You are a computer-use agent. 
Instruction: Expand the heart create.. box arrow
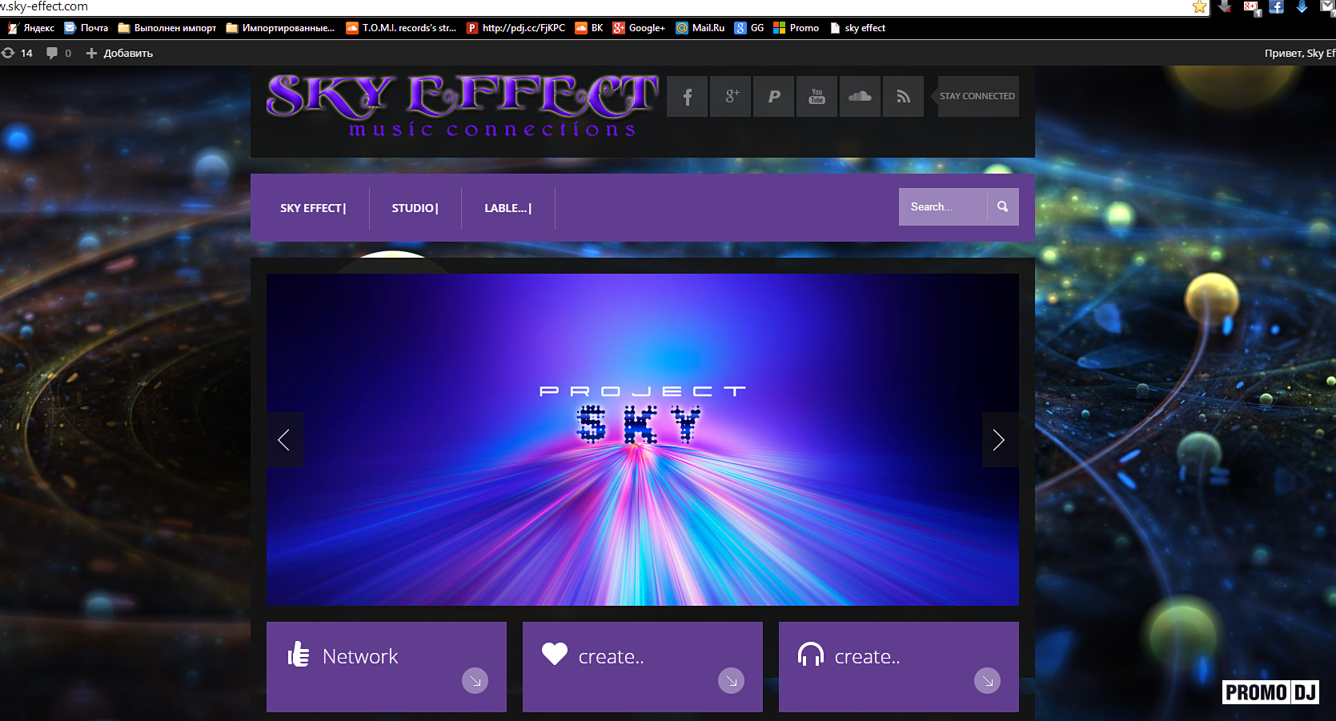pyautogui.click(x=731, y=681)
